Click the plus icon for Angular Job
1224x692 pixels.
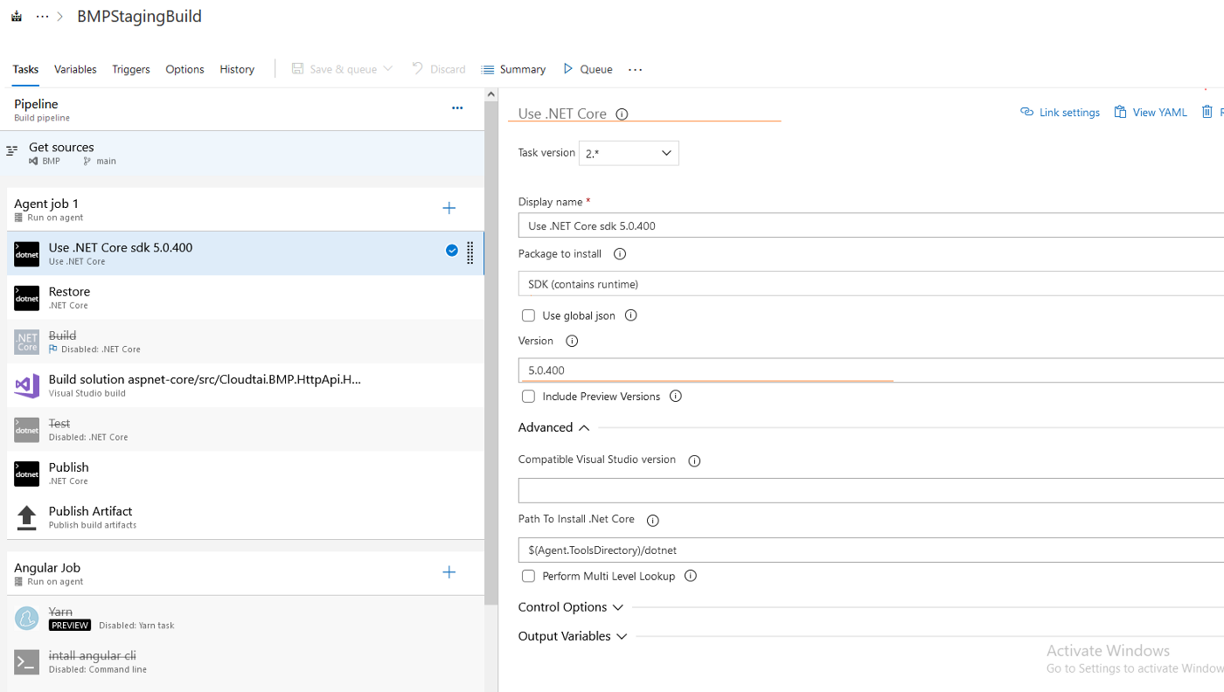pos(449,572)
